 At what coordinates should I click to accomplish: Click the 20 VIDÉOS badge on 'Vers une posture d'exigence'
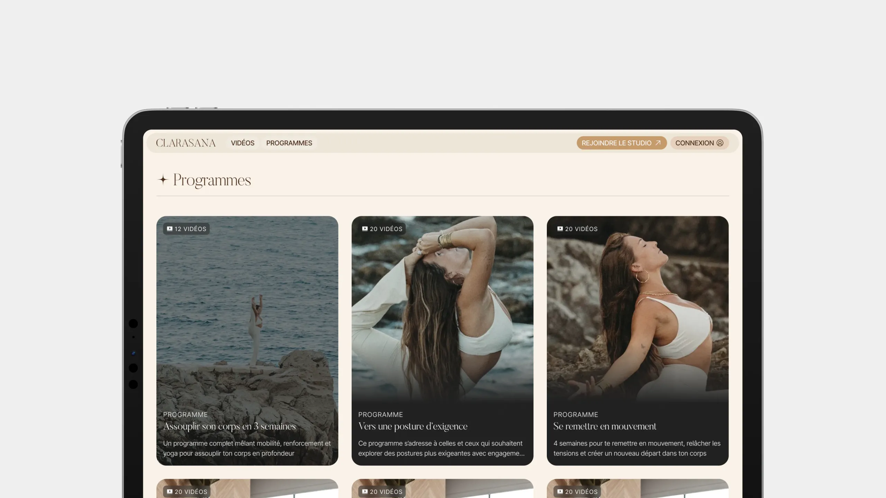pos(382,229)
